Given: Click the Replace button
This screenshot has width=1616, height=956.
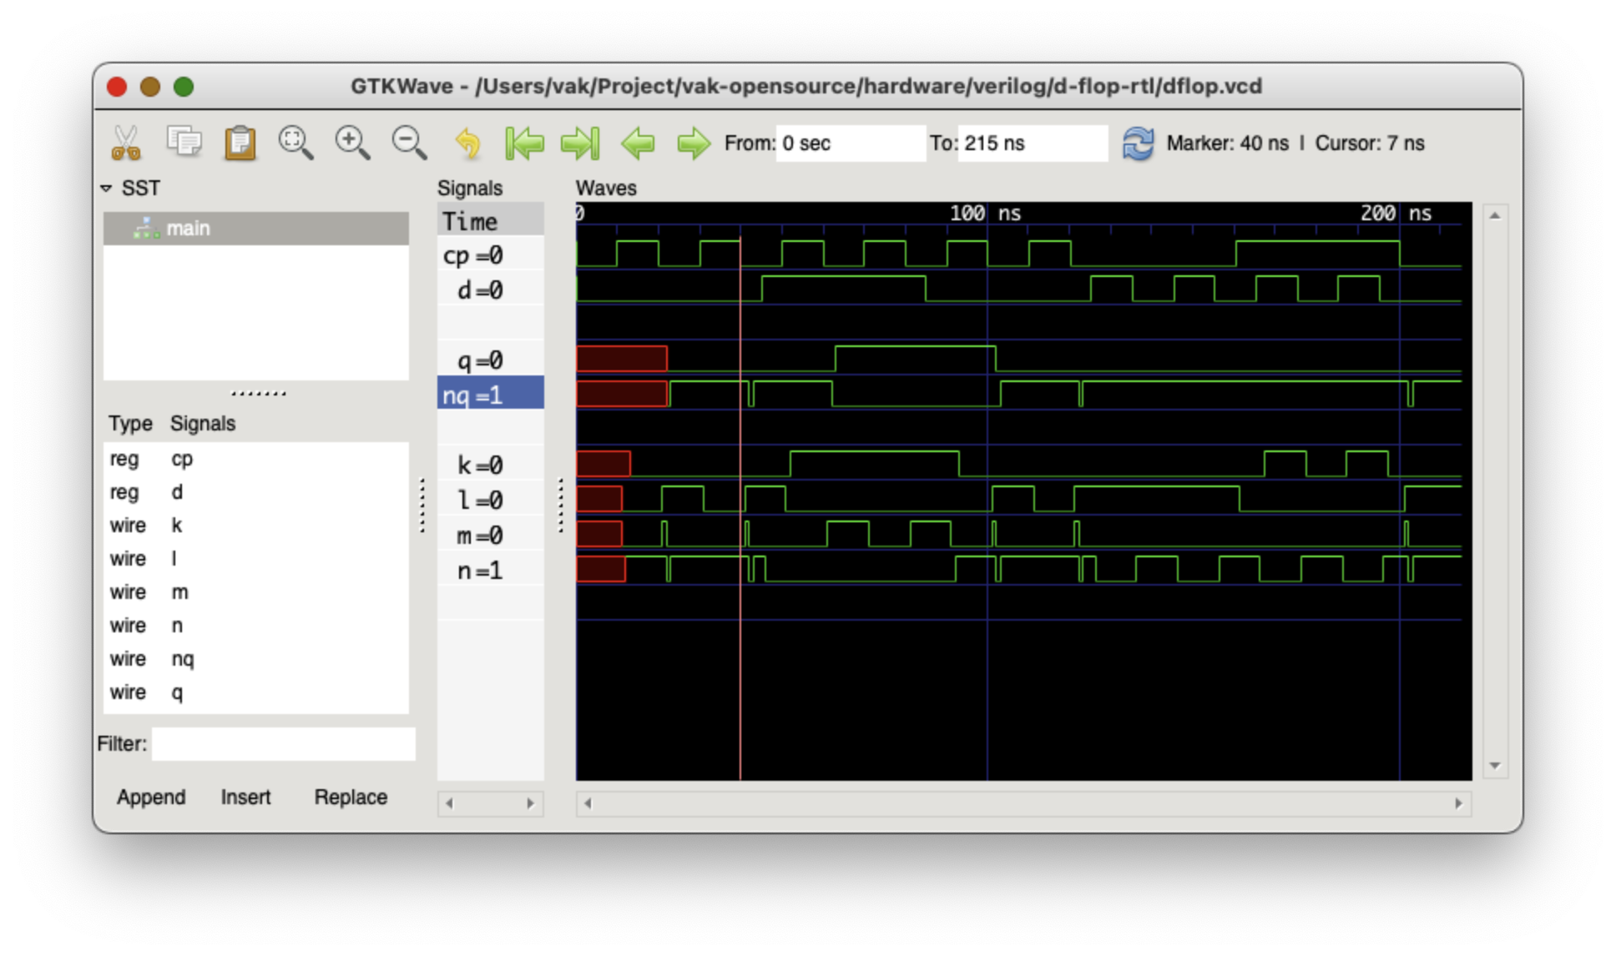Looking at the screenshot, I should 351,797.
